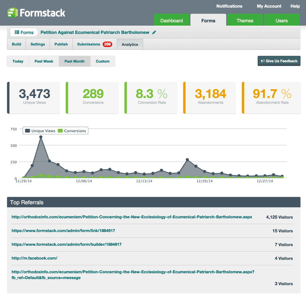Click the 3 Visitors count
Viewport: 306px width, 298px height.
coord(284,284)
